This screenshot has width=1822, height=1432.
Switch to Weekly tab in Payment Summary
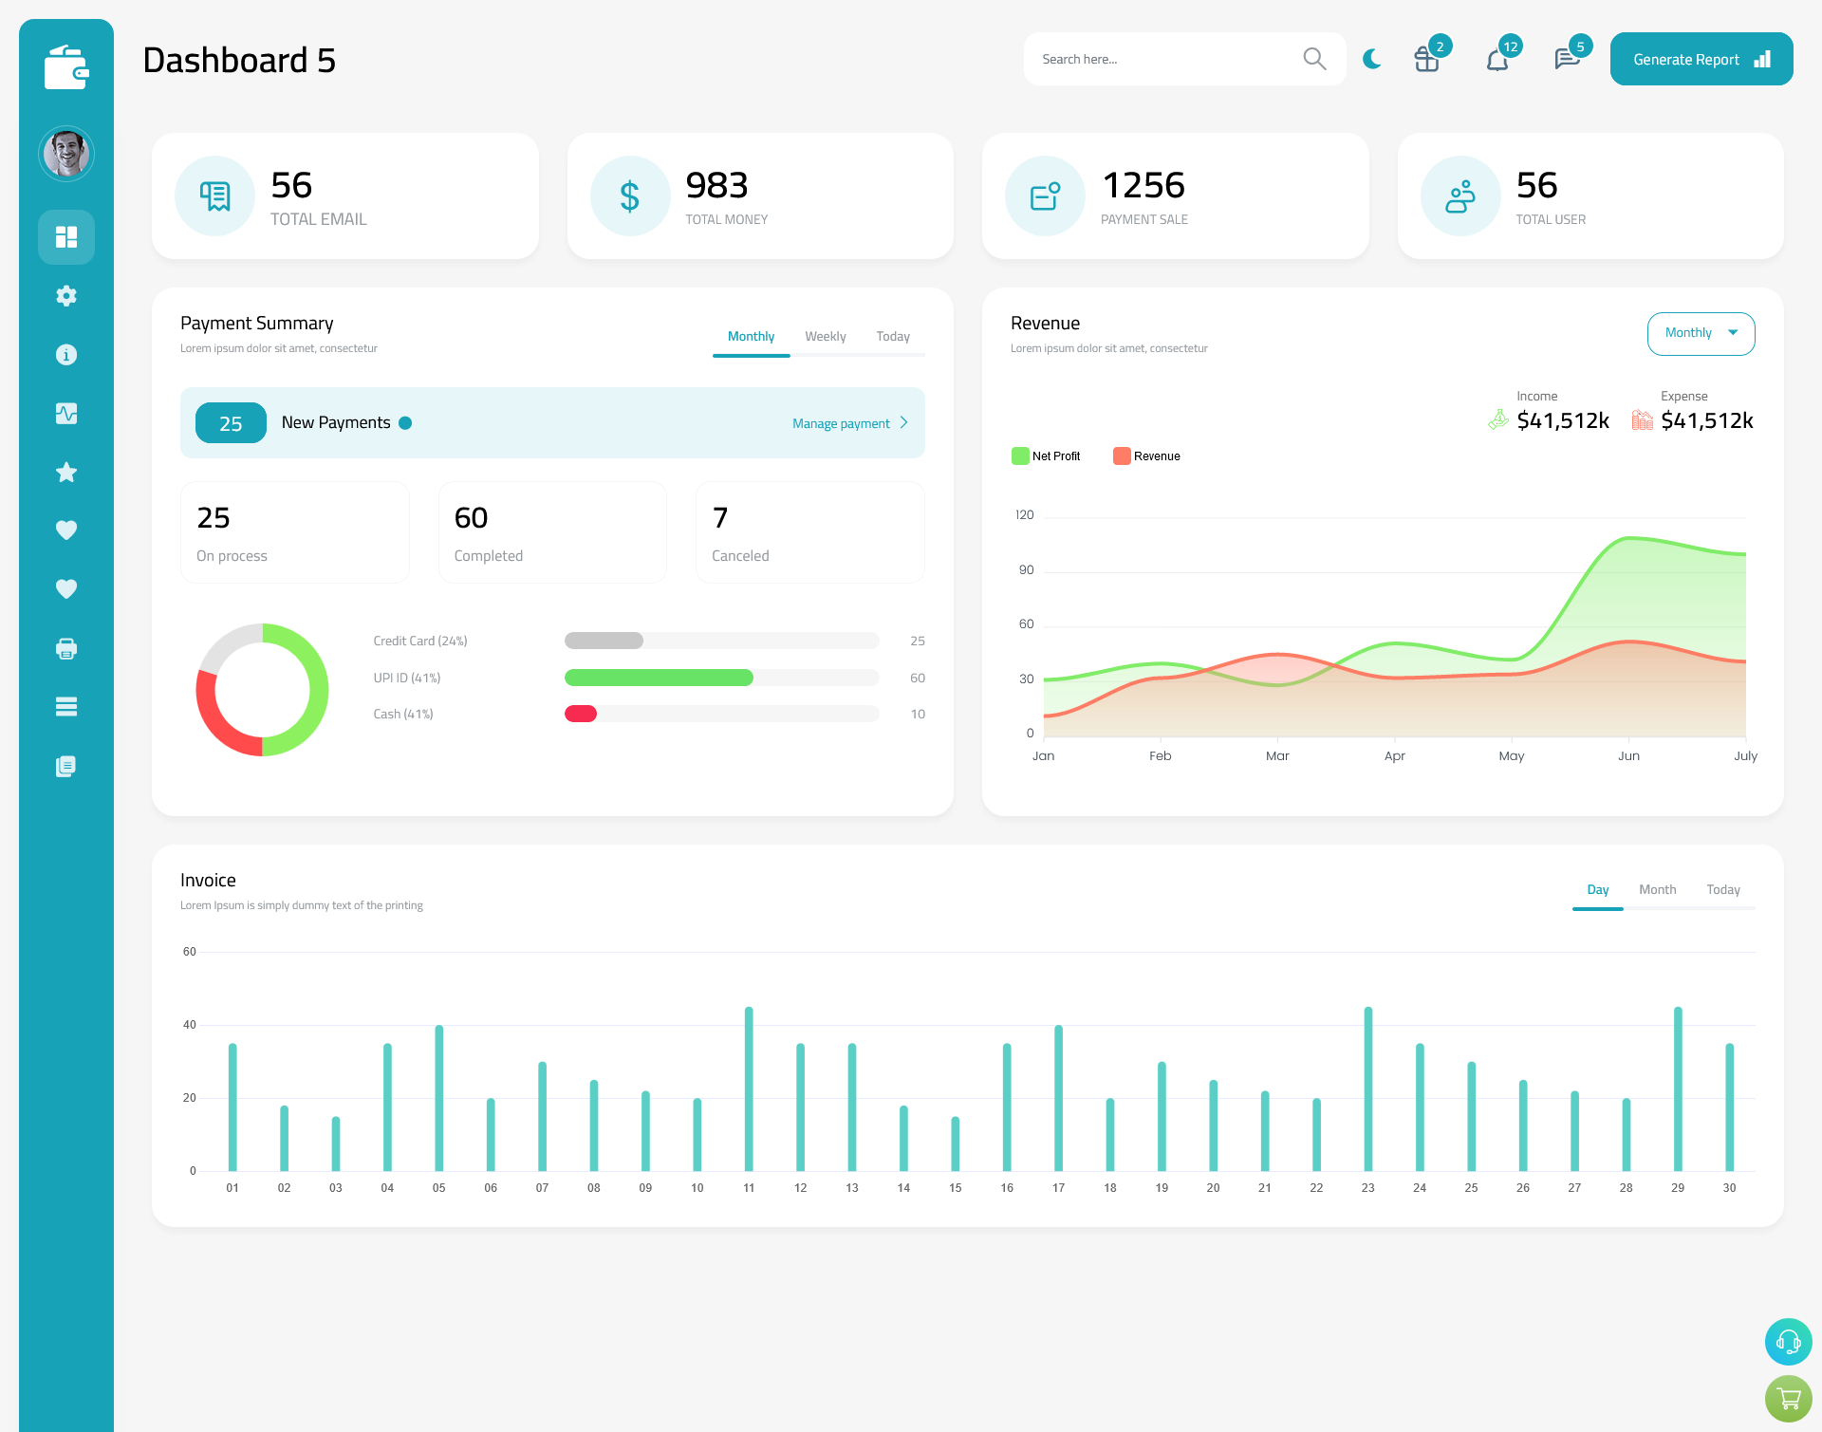(x=824, y=336)
